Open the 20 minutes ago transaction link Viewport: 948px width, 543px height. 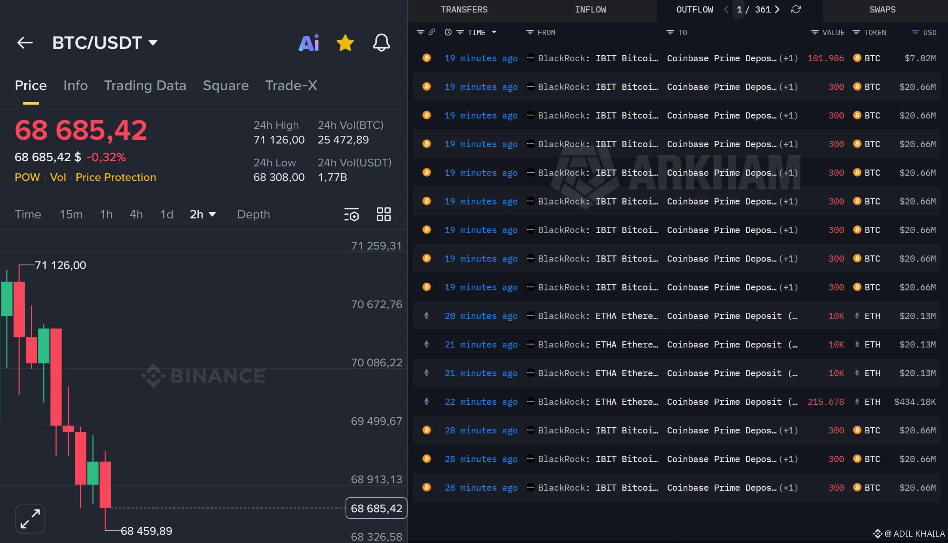click(481, 316)
